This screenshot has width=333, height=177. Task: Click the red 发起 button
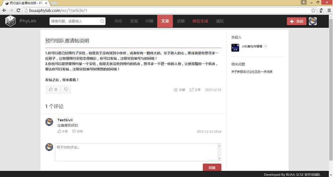point(296,21)
